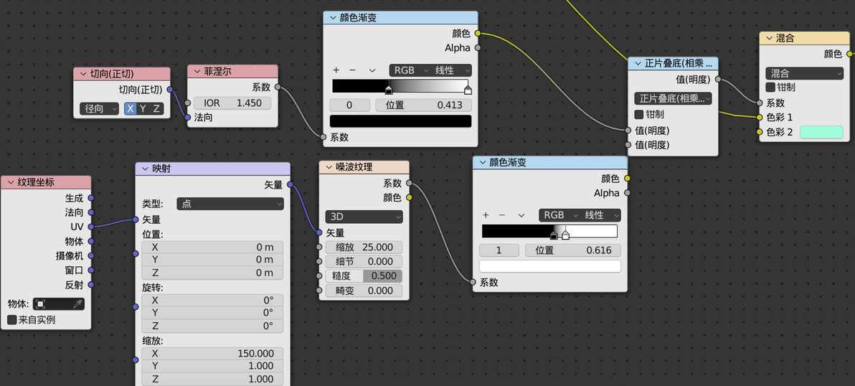Viewport: 855px width, 386px height.
Task: Collapse the 纹理坐标 node
Action: 11,182
